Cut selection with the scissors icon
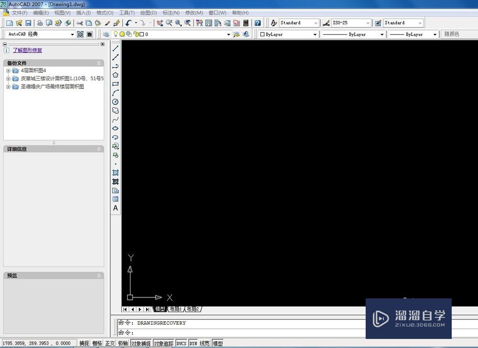 pos(79,23)
